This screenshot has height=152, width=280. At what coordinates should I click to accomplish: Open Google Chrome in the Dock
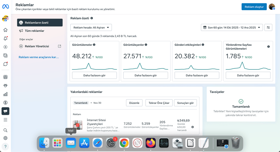(x=124, y=143)
